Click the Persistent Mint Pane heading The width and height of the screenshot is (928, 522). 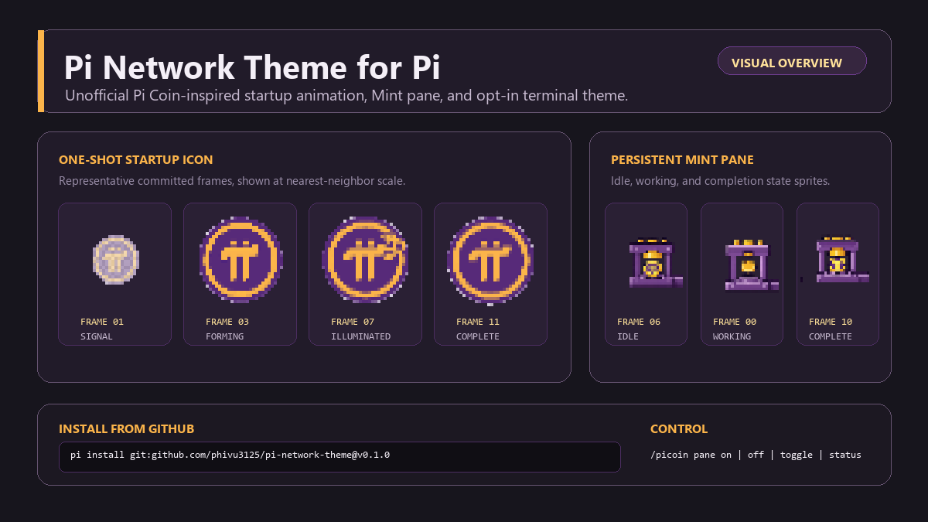tap(682, 160)
